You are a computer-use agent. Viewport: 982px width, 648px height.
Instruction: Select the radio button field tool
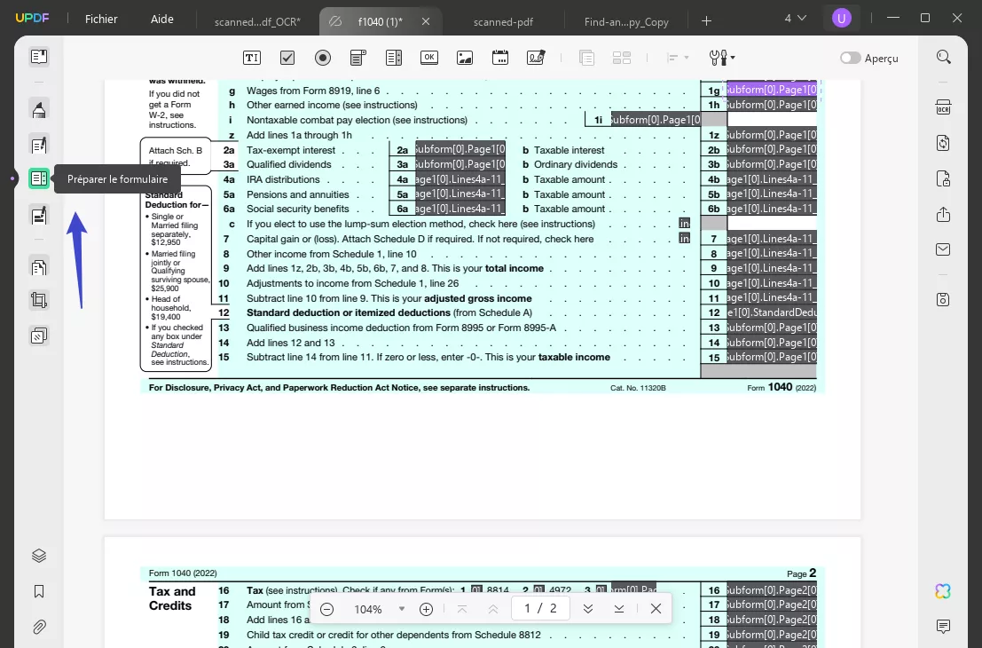click(323, 57)
